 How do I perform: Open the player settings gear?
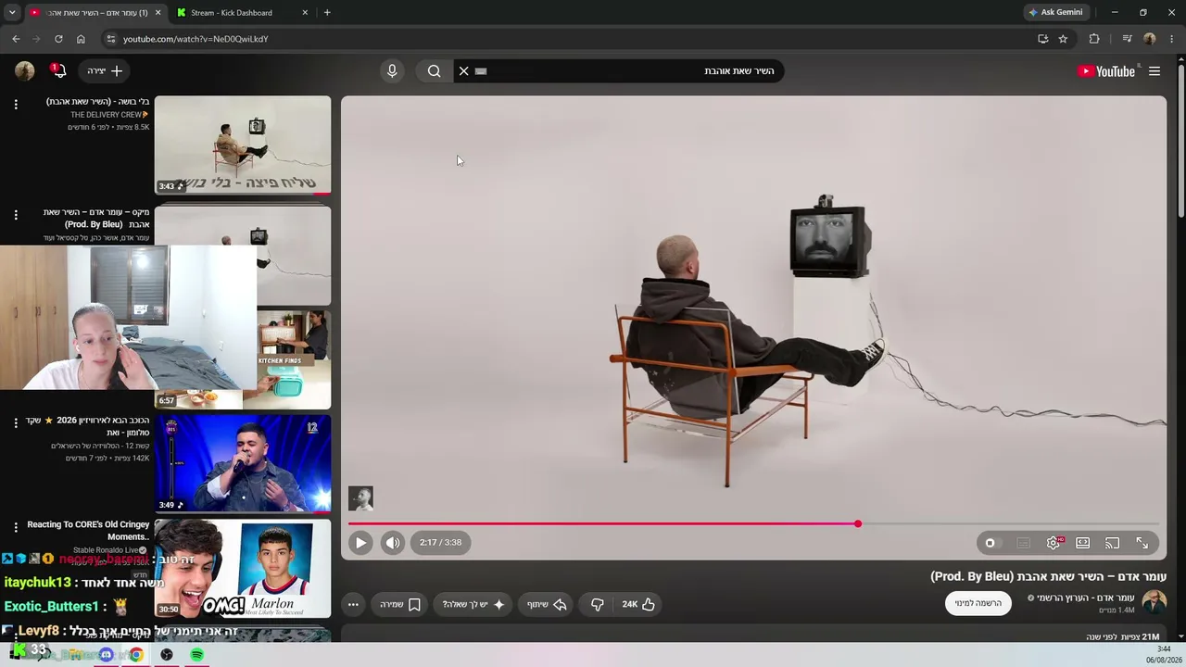click(x=1054, y=543)
